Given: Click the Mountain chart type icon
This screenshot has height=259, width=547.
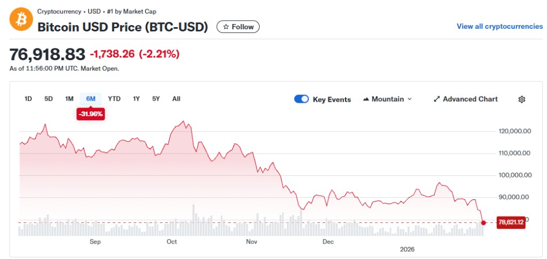Looking at the screenshot, I should (366, 99).
